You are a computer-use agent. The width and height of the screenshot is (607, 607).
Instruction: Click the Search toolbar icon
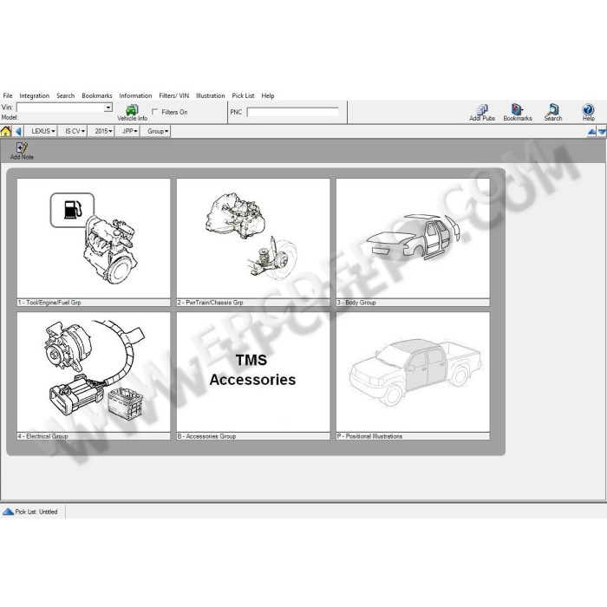point(553,109)
